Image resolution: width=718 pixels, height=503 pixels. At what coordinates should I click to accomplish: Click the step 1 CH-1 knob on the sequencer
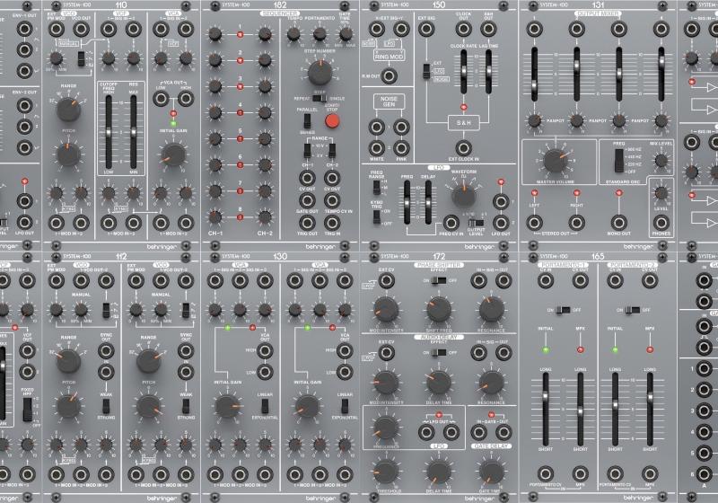coord(215,34)
